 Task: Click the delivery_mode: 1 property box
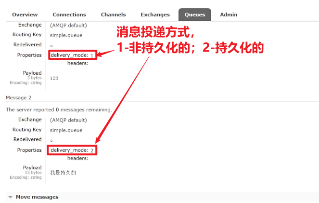point(72,55)
